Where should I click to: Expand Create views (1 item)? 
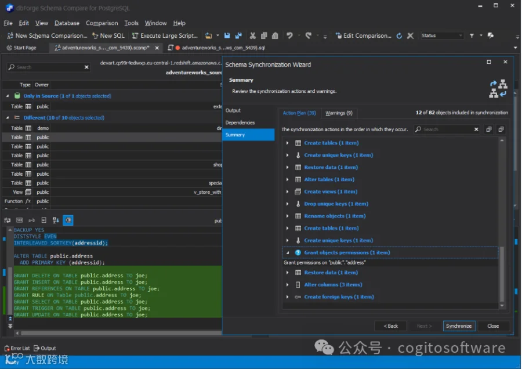(x=288, y=192)
